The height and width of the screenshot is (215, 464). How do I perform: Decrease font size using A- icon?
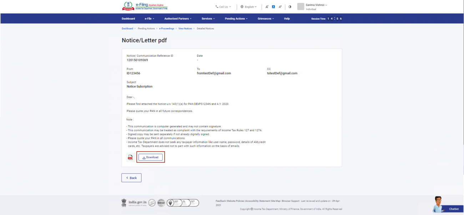click(267, 6)
